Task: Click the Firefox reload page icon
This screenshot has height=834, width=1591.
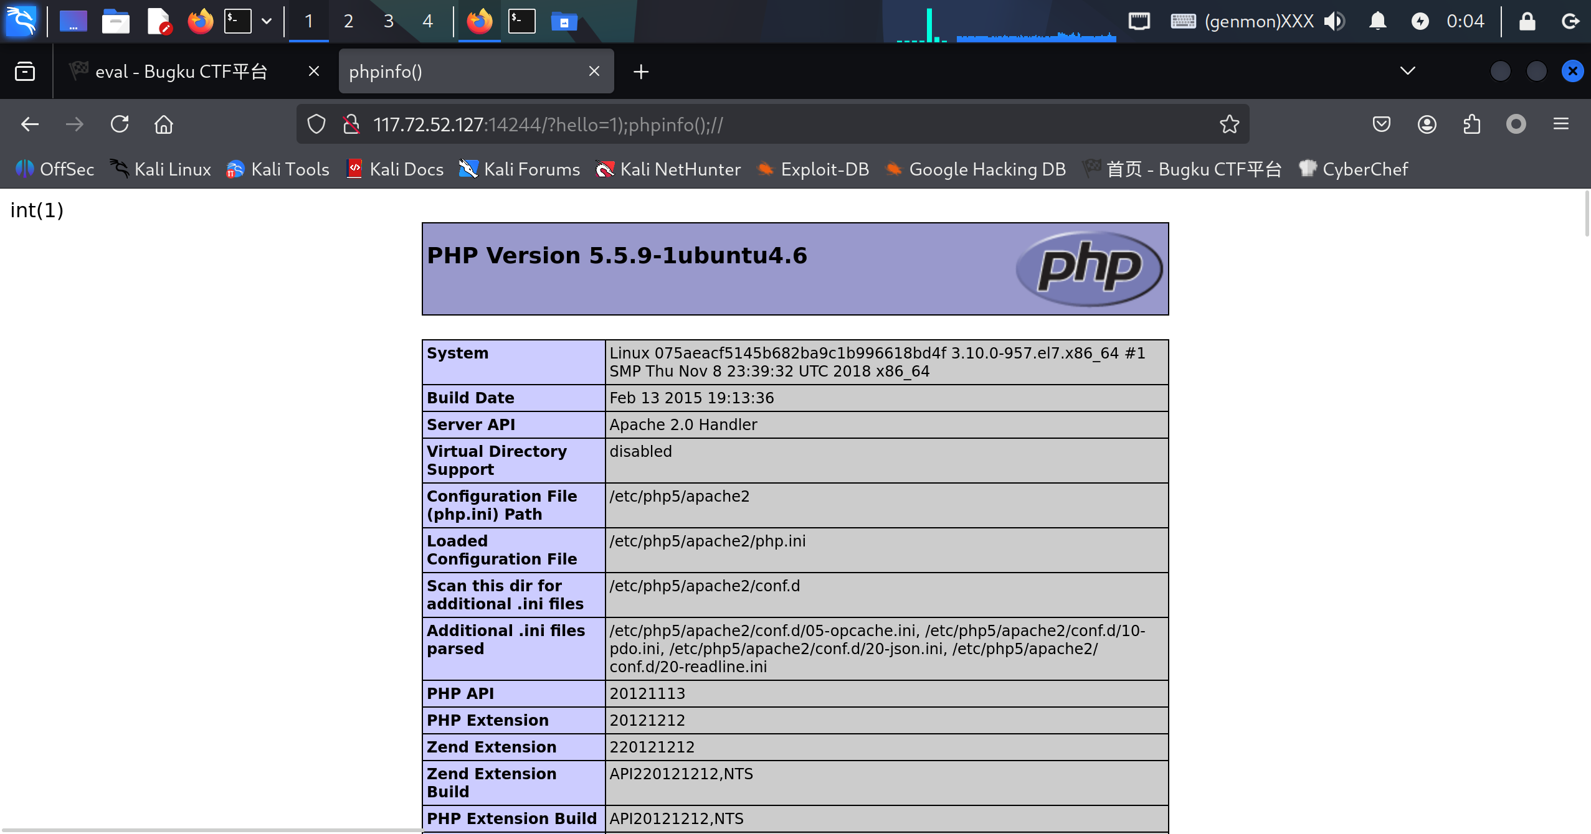Action: click(x=120, y=124)
